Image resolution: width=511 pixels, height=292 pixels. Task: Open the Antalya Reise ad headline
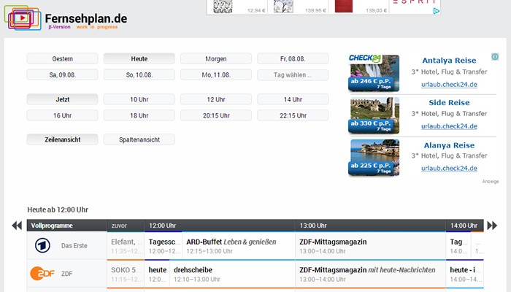pyautogui.click(x=449, y=61)
